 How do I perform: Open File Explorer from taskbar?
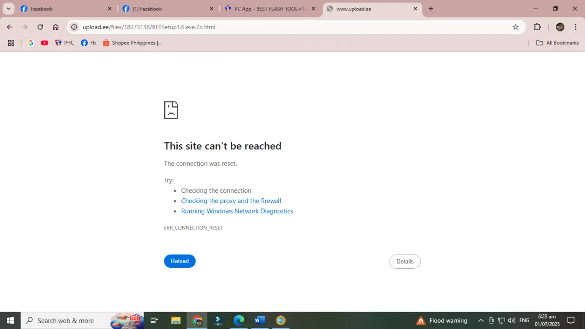click(x=175, y=320)
